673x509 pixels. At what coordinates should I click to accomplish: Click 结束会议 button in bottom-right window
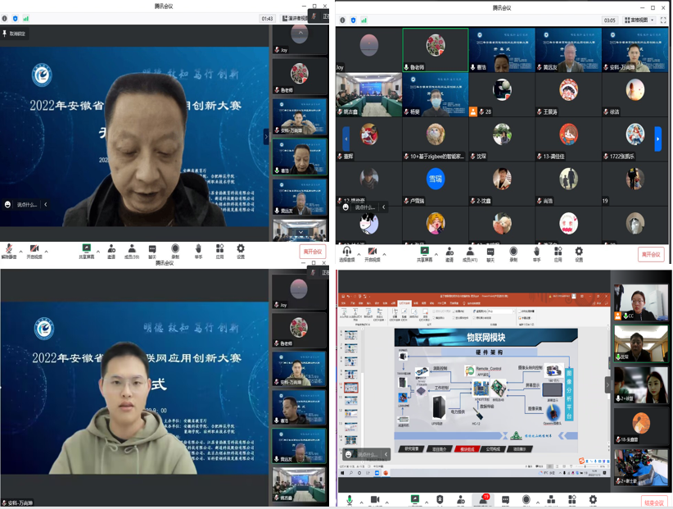(x=654, y=502)
